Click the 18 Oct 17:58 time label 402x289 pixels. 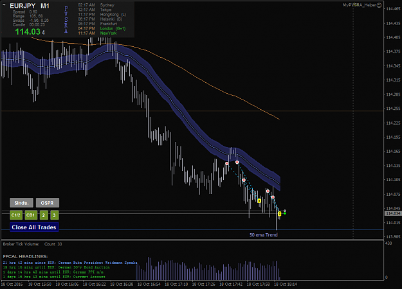(258, 284)
